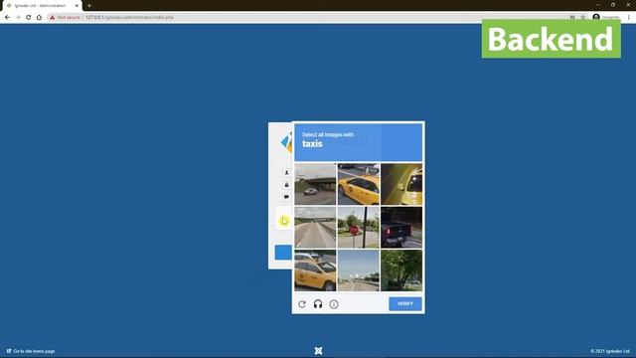Select the hazy road skyline image tile
The width and height of the screenshot is (636, 358).
tap(359, 270)
